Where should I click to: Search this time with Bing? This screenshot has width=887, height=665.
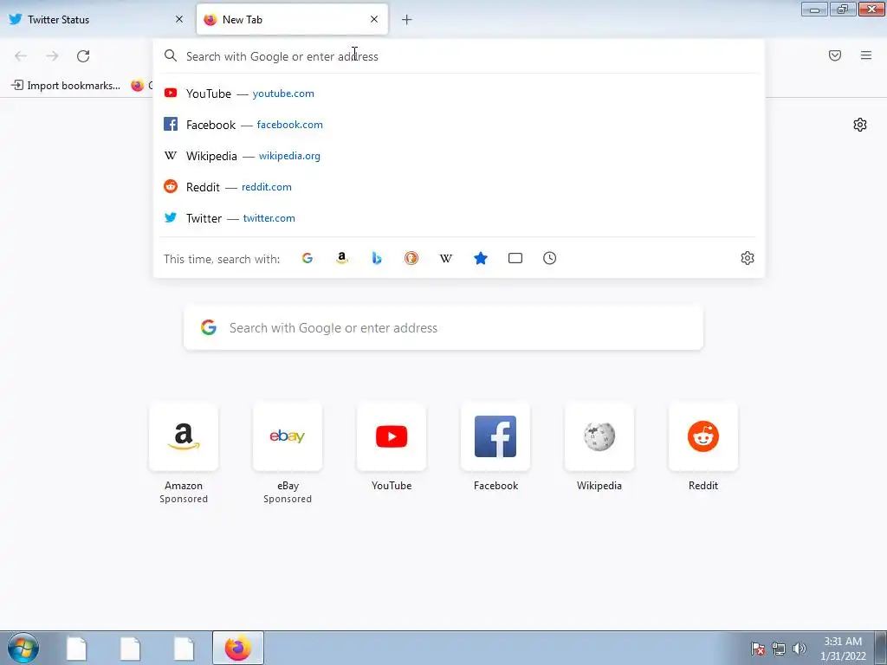pyautogui.click(x=377, y=258)
